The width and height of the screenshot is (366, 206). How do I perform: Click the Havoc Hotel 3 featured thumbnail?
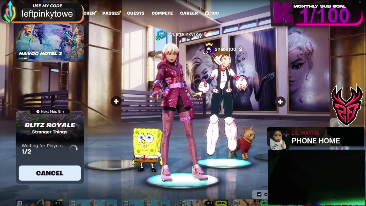[x=50, y=43]
